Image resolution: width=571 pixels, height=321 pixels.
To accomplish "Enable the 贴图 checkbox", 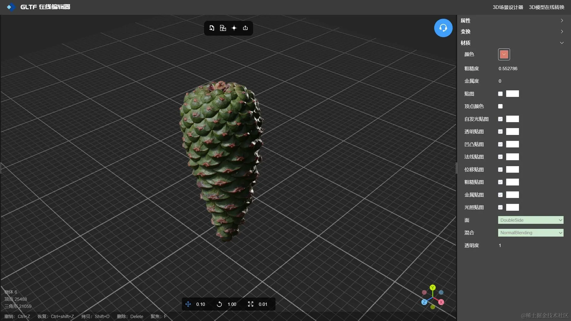I will point(500,94).
